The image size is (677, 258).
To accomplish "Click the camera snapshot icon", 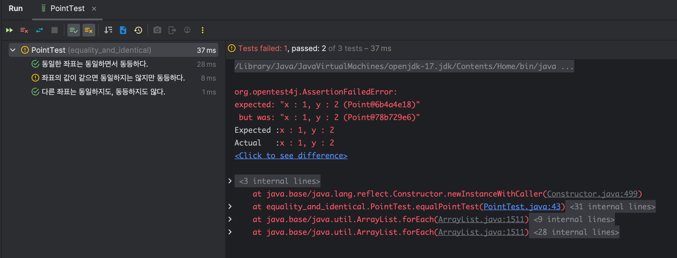I will coord(157,30).
